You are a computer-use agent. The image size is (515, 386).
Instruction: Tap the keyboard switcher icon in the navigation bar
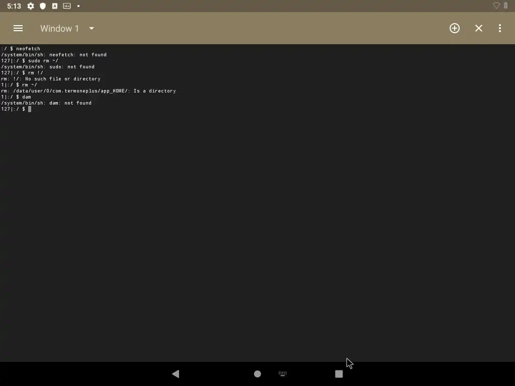[x=283, y=373]
